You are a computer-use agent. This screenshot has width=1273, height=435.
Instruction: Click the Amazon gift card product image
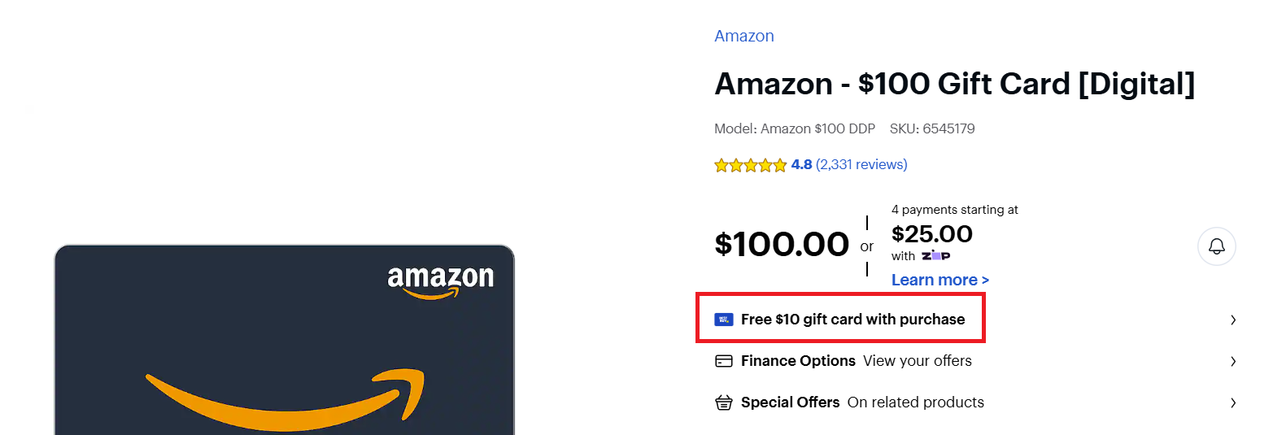(x=285, y=341)
